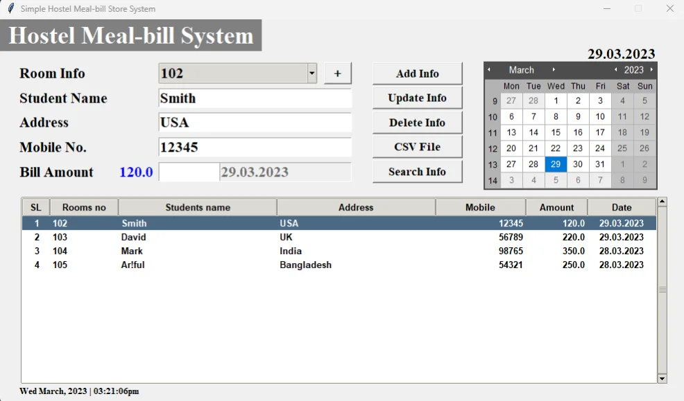Select the table row for Mark
The image size is (684, 401).
[x=339, y=251]
